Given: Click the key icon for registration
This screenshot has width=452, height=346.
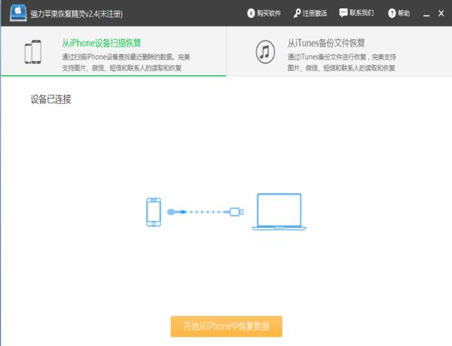Looking at the screenshot, I should 297,13.
